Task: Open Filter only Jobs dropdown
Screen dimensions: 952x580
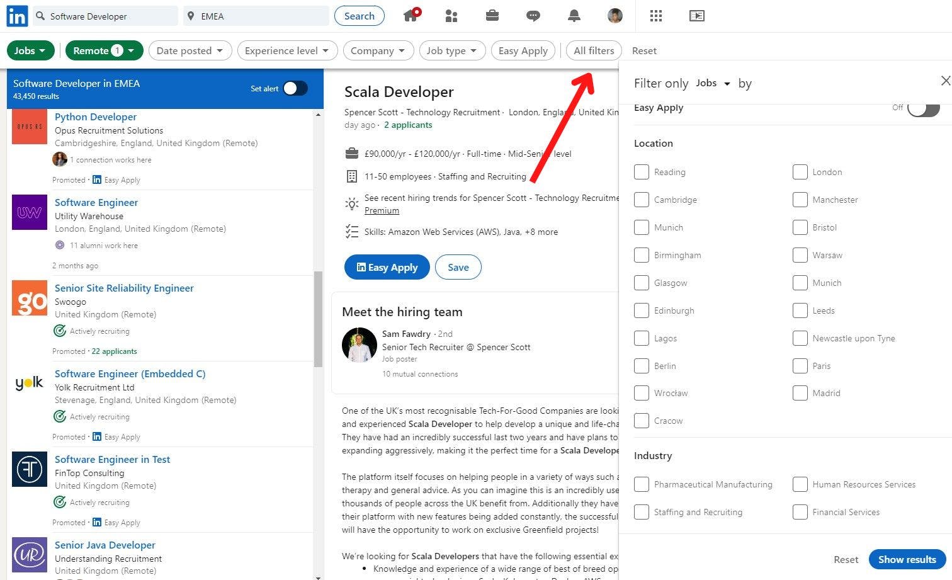Action: [713, 83]
